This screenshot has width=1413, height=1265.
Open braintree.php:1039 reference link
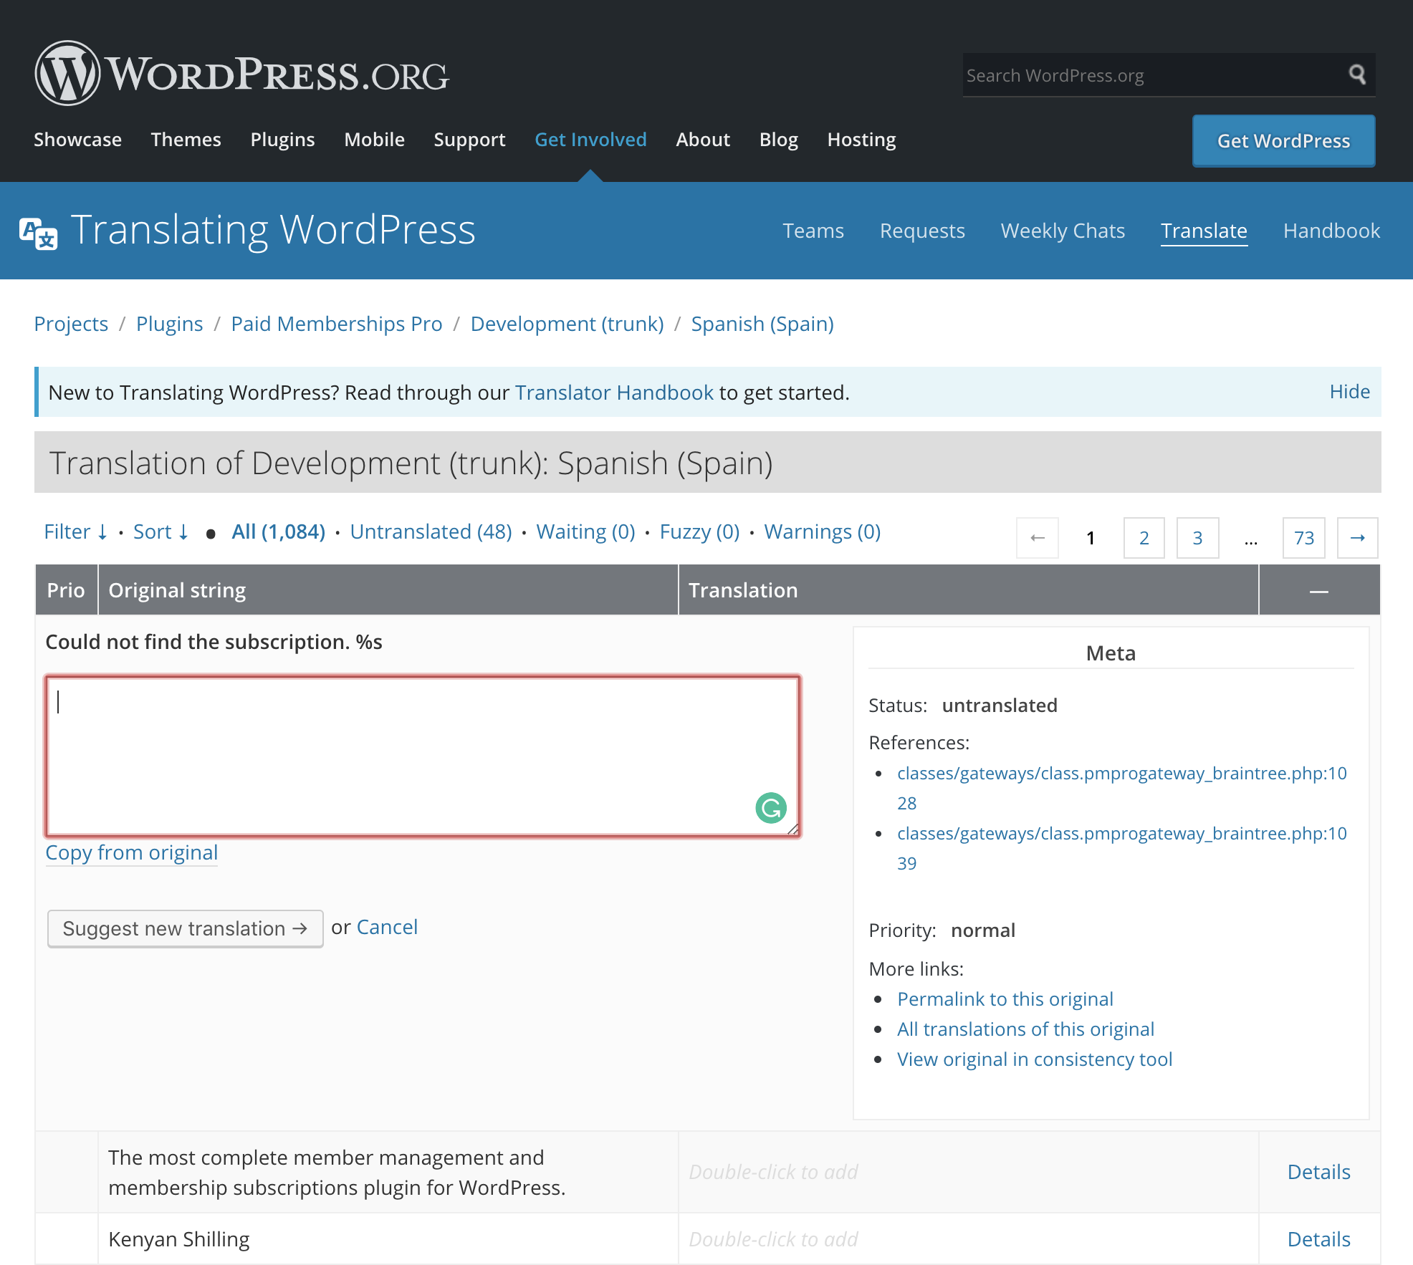pyautogui.click(x=1121, y=848)
